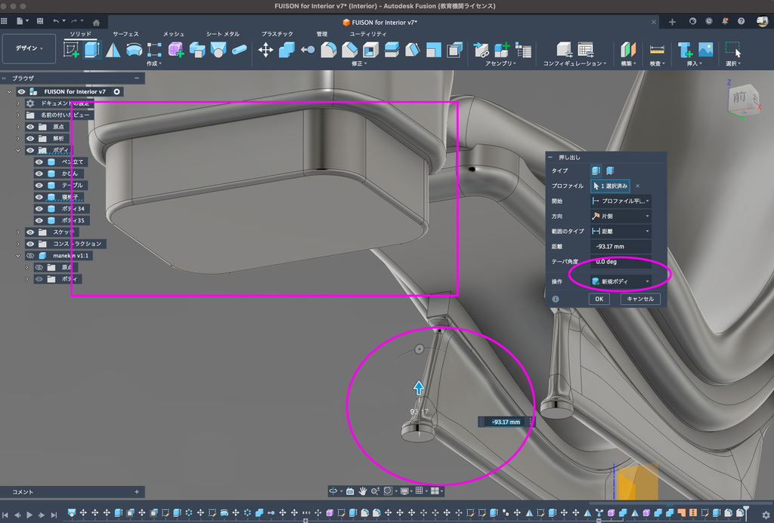Open the 操作 dropdown showing 新規ボディ
The height and width of the screenshot is (523, 774).
coord(621,281)
